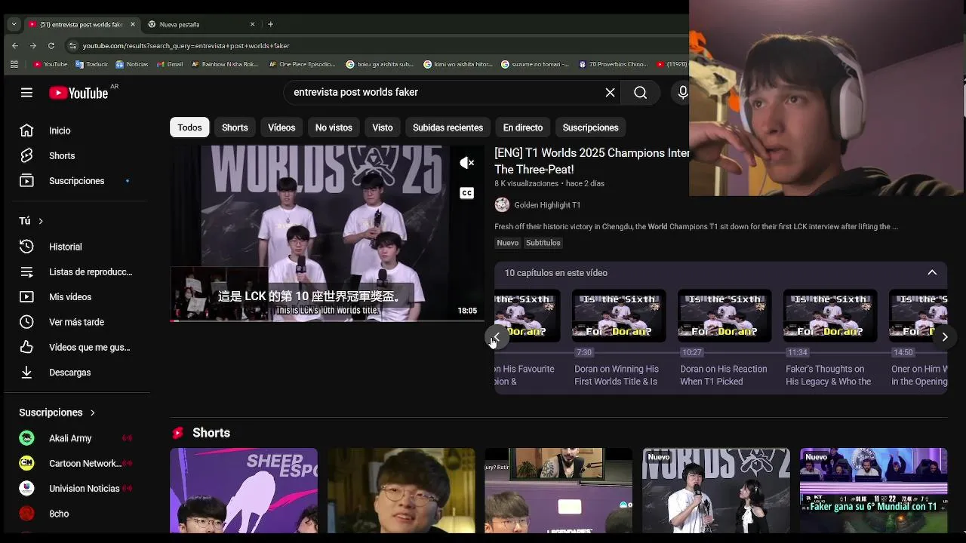Toggle subtitles CC on the preview

coord(467,193)
